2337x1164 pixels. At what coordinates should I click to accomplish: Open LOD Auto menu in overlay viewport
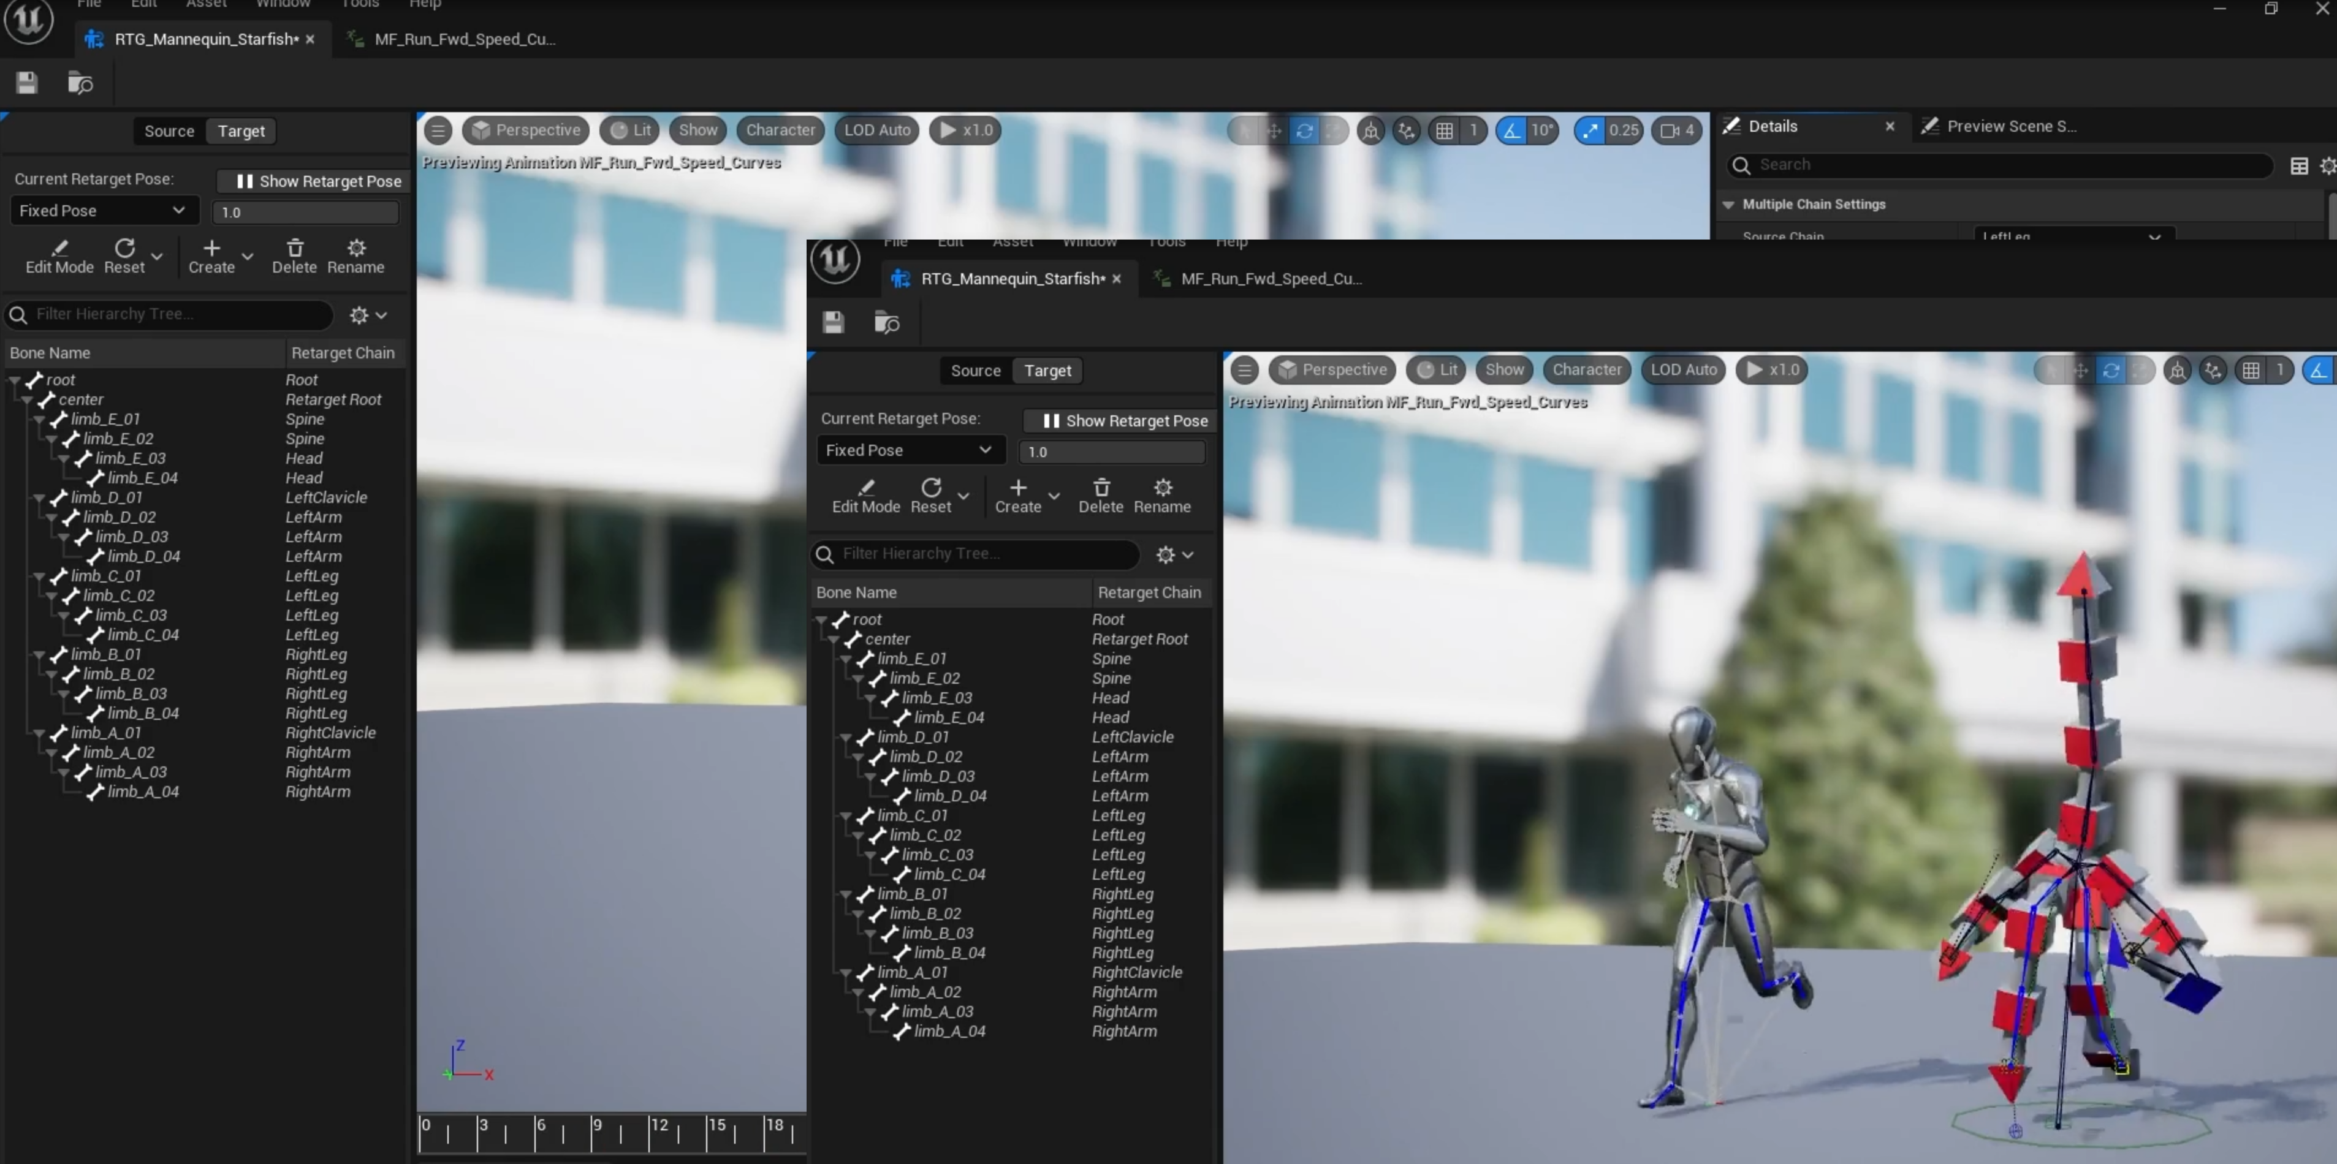(x=1683, y=370)
